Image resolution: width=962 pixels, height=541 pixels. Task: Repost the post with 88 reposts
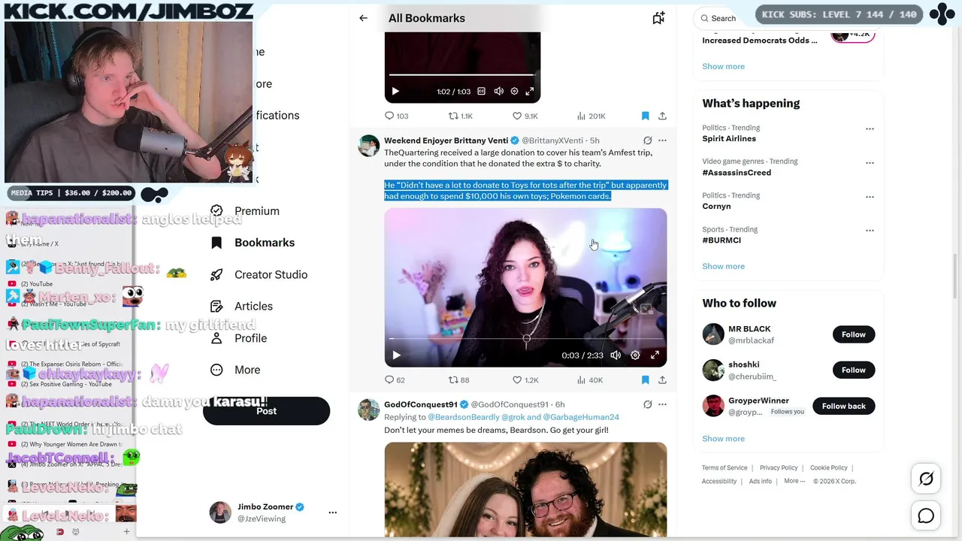pos(458,380)
